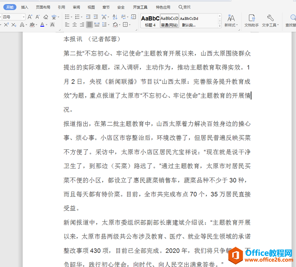Switch to 审阅 tab

[76, 7]
